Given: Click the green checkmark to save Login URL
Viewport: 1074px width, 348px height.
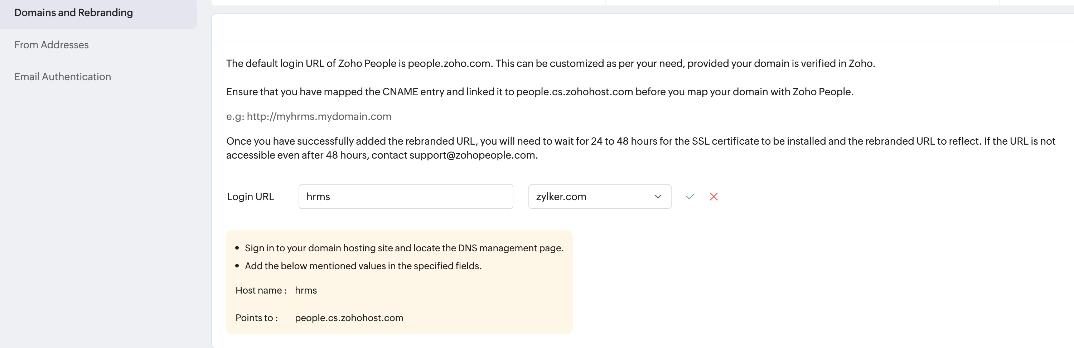Looking at the screenshot, I should point(690,197).
